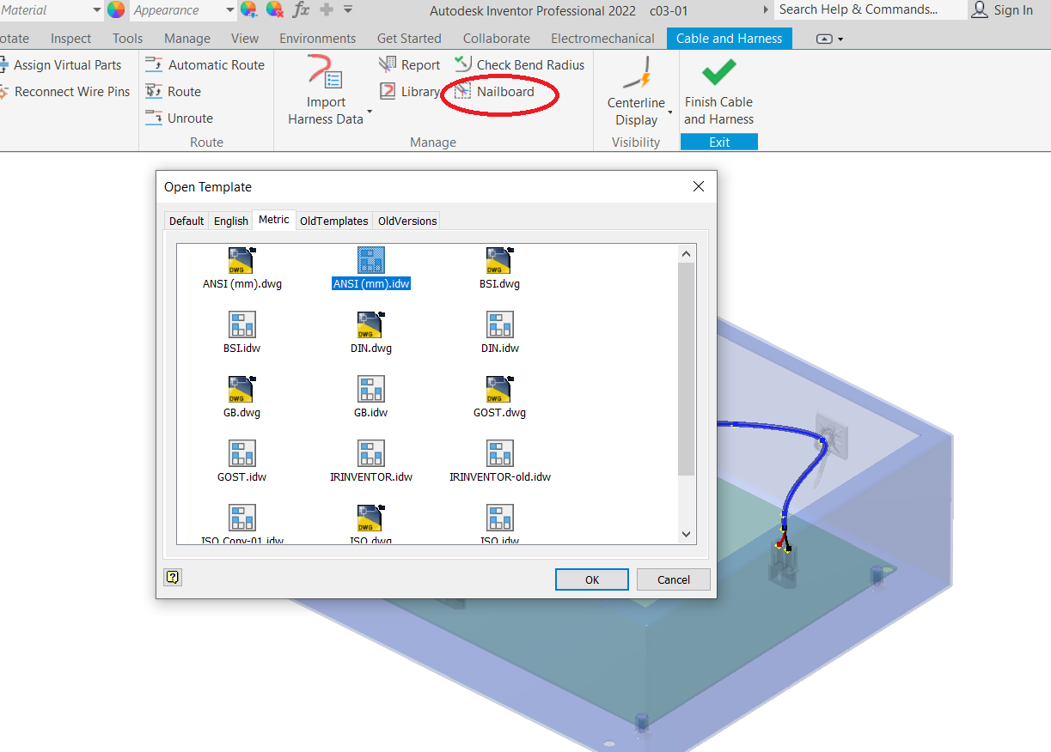The image size is (1051, 752).
Task: Select the BSI.dwg template
Action: (x=499, y=267)
